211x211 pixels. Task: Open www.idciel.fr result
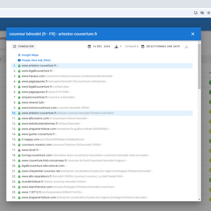(x=30, y=150)
